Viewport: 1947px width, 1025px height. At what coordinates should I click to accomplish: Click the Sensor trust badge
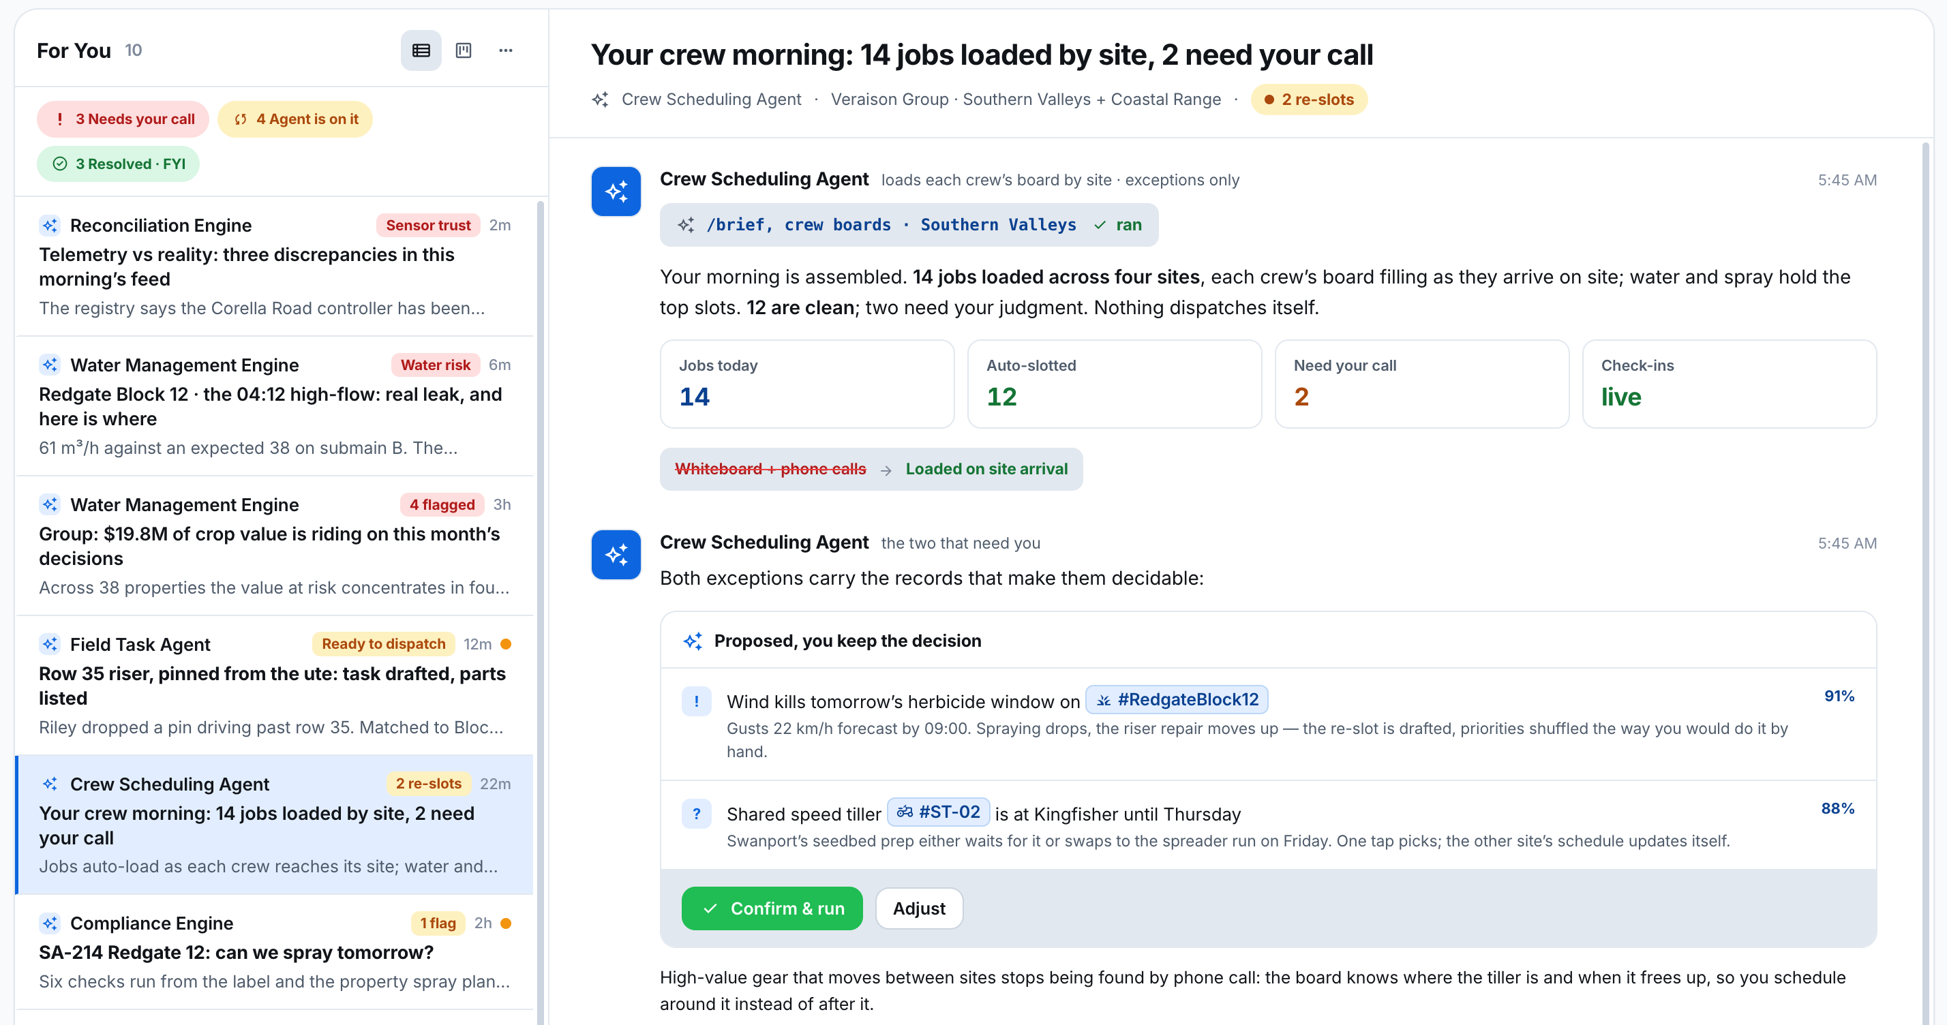pos(428,225)
